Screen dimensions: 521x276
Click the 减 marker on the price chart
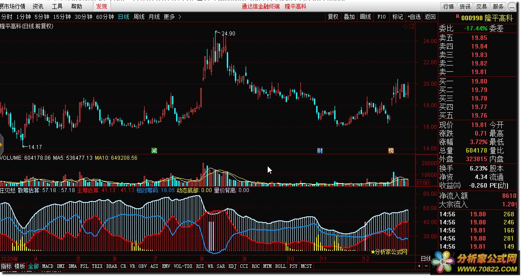coord(154,151)
